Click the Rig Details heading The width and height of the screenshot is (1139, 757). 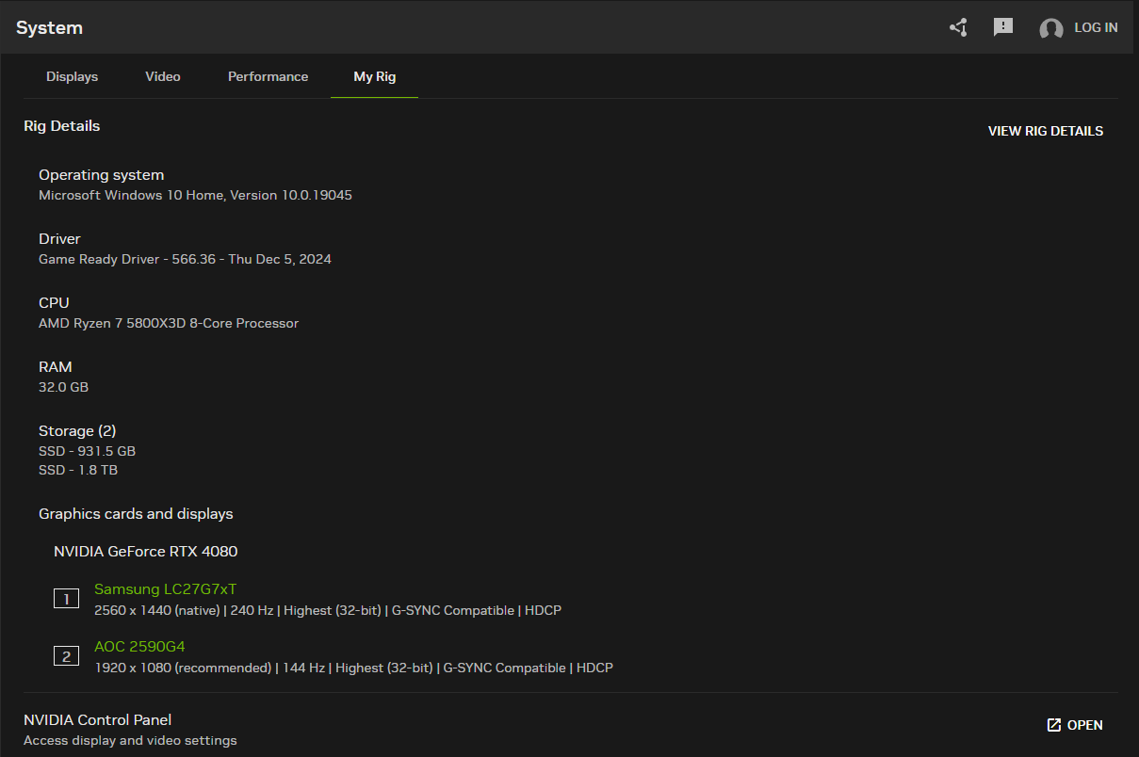[61, 125]
